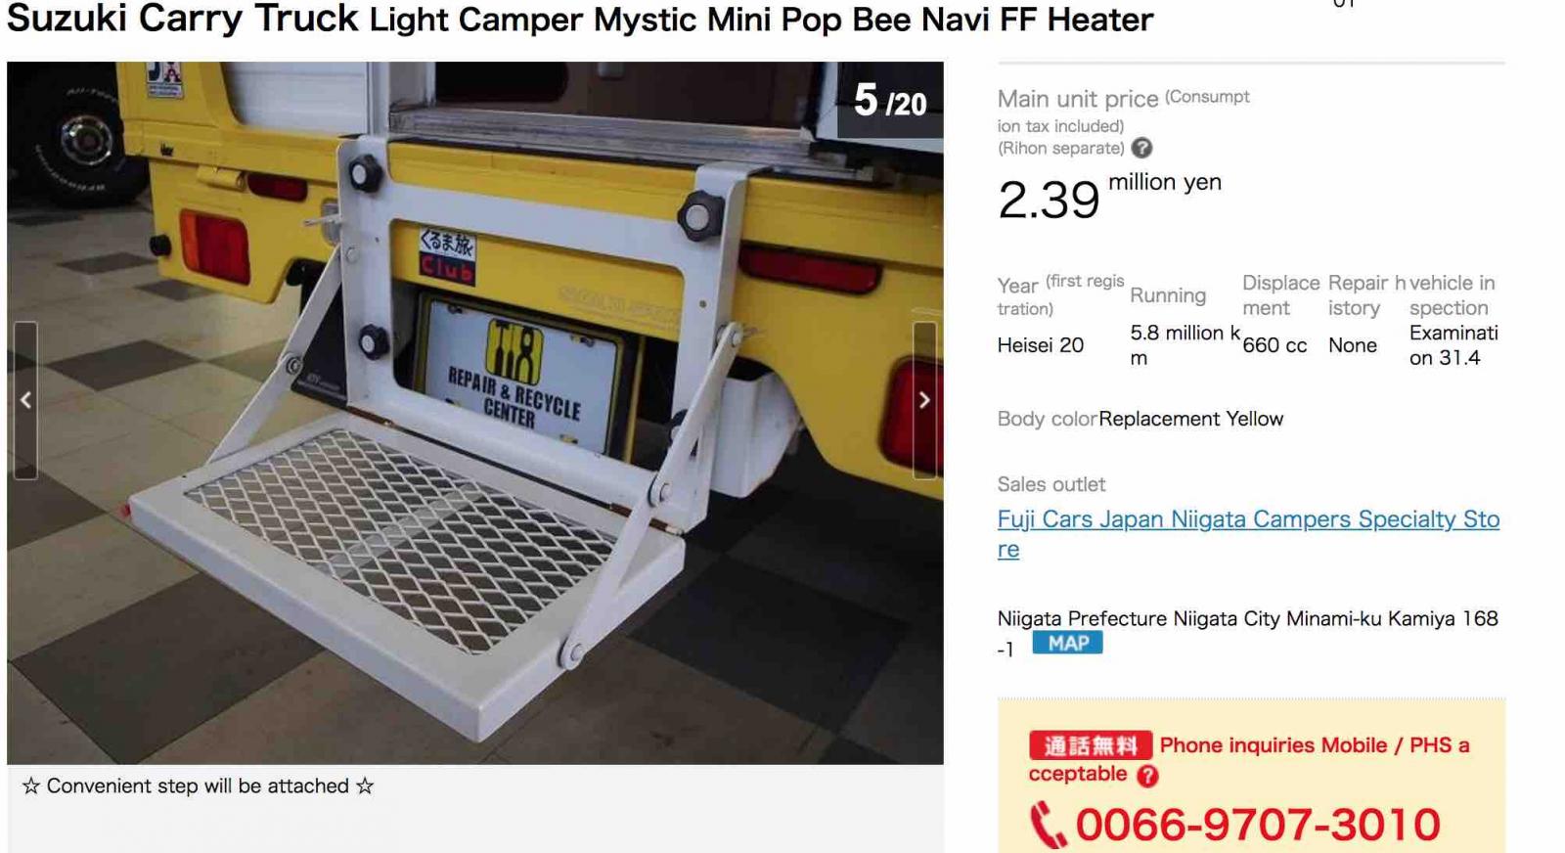Click the 5.8 million km running value
This screenshot has width=1565, height=853.
(x=1185, y=345)
